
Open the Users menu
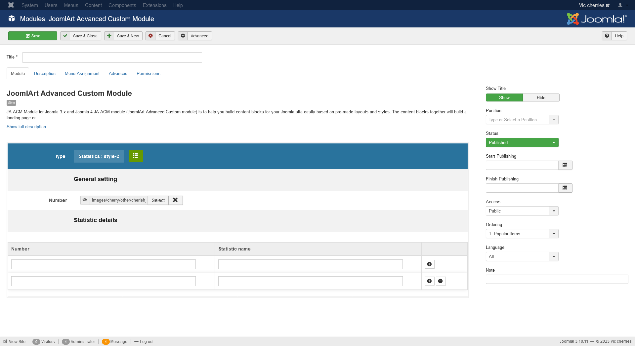pos(51,5)
